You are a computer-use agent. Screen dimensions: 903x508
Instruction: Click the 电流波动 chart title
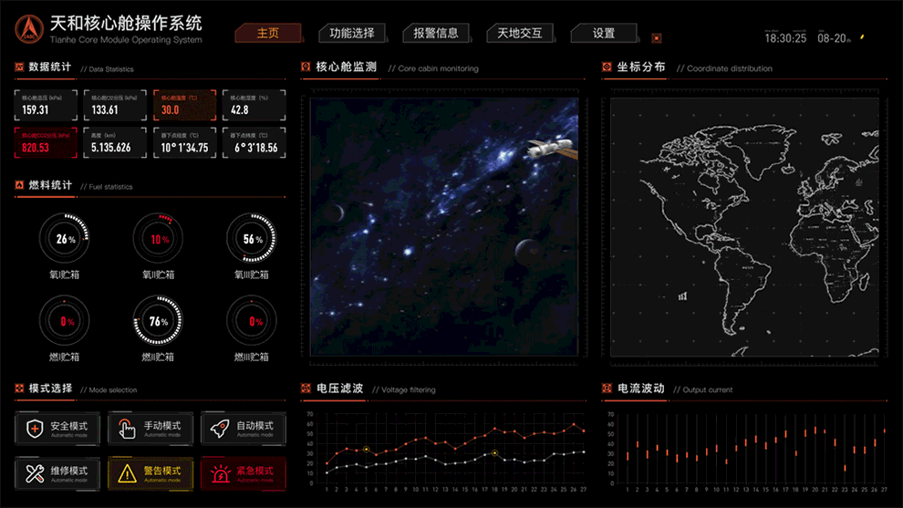point(641,389)
